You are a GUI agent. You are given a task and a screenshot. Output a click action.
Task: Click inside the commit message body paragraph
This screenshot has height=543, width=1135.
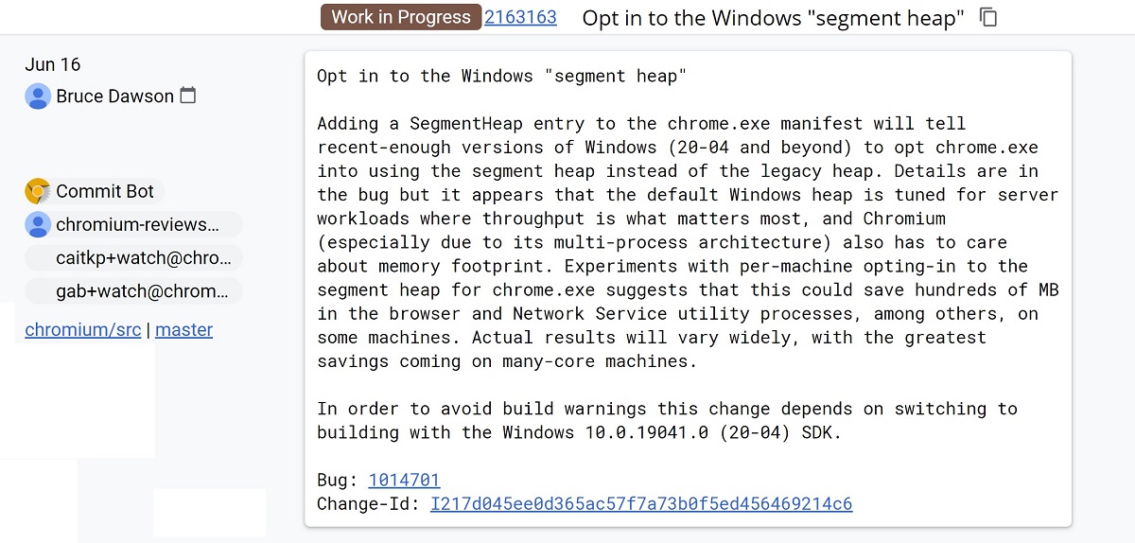click(x=688, y=242)
